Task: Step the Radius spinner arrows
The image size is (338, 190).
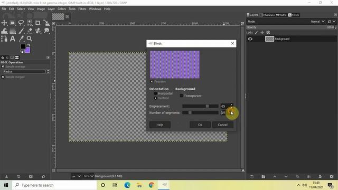Action: click(x=48, y=71)
